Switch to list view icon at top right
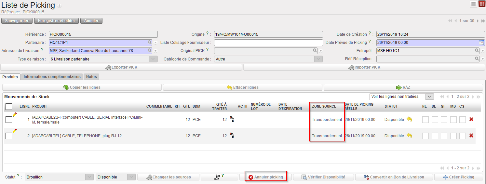The image size is (486, 184). [x=474, y=4]
